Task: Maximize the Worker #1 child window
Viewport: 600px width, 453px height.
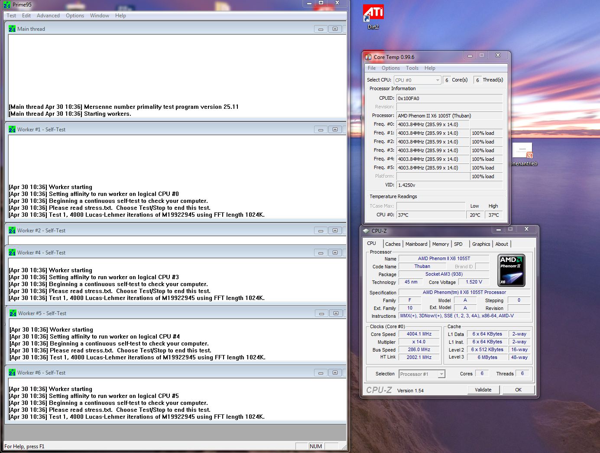Action: [335, 130]
